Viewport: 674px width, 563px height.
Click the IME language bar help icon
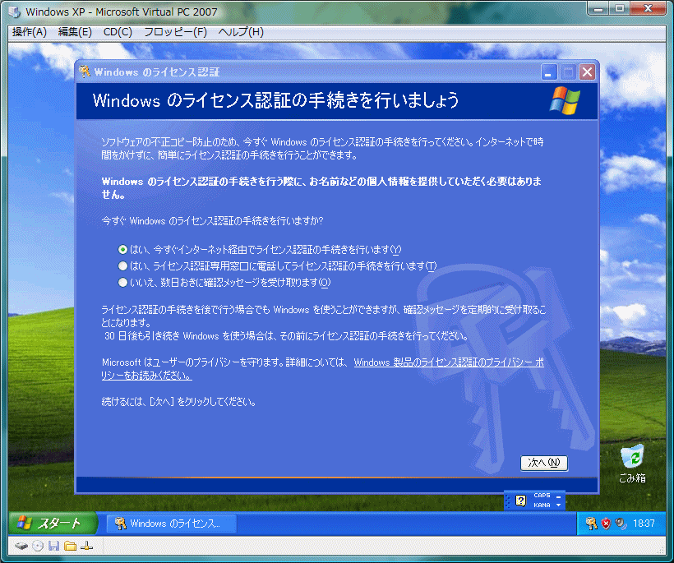pos(521,501)
